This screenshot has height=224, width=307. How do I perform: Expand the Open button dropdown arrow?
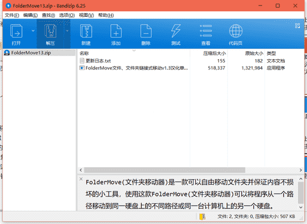(33, 30)
